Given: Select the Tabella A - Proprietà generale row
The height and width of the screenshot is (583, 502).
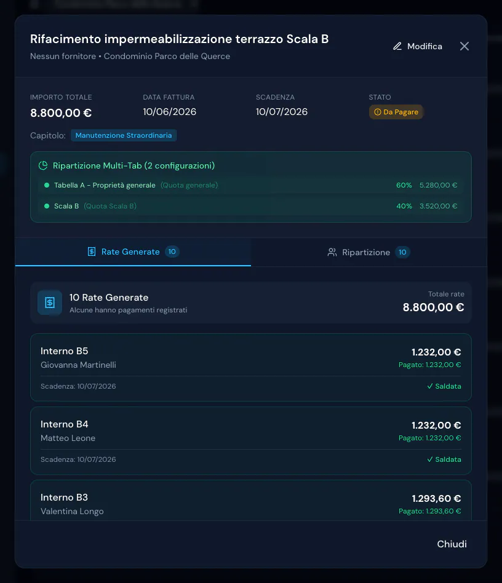Looking at the screenshot, I should click(x=251, y=185).
